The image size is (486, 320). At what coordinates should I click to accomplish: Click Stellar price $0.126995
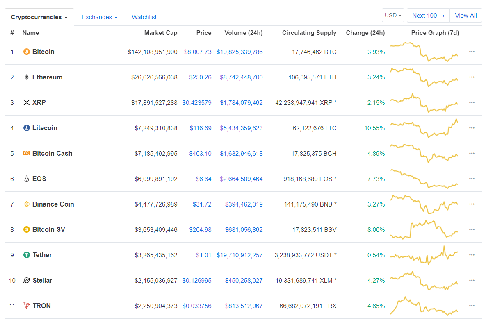(x=197, y=281)
